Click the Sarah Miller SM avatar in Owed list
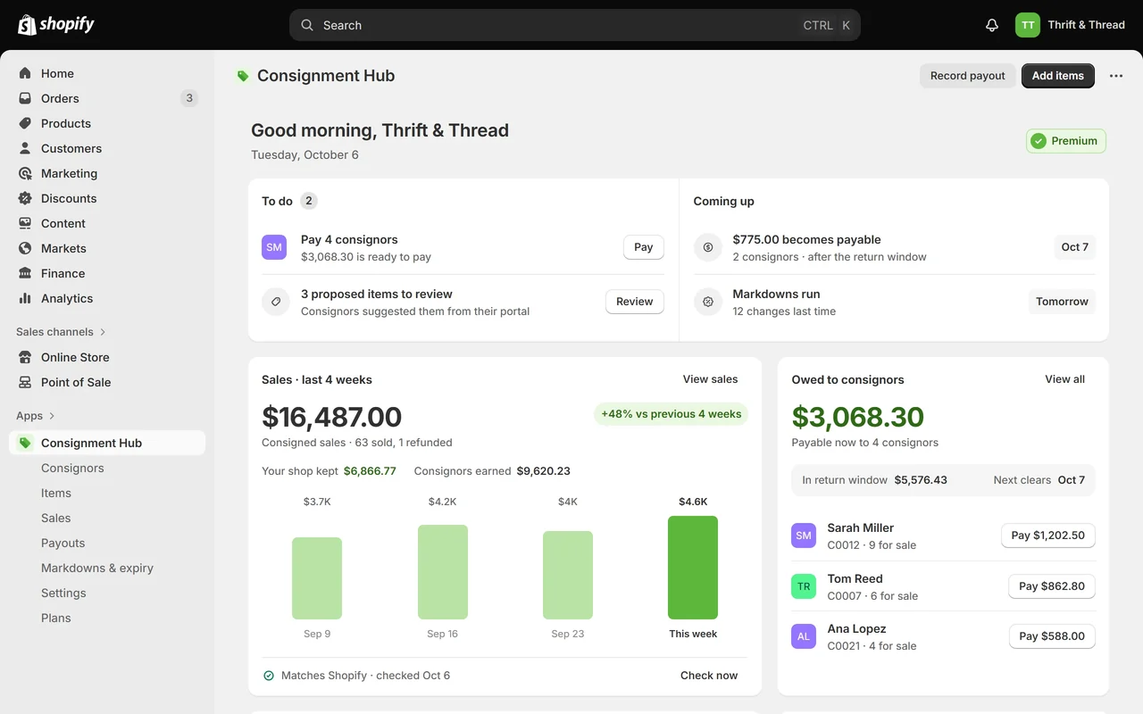The width and height of the screenshot is (1143, 714). [804, 535]
